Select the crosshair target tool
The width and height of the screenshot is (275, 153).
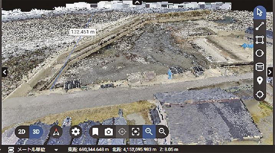click(260, 94)
